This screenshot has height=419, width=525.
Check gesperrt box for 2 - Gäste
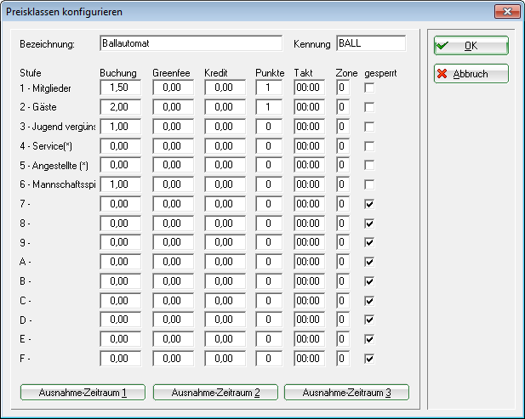[368, 106]
